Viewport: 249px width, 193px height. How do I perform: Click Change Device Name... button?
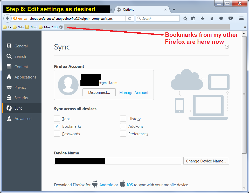pos(206,161)
